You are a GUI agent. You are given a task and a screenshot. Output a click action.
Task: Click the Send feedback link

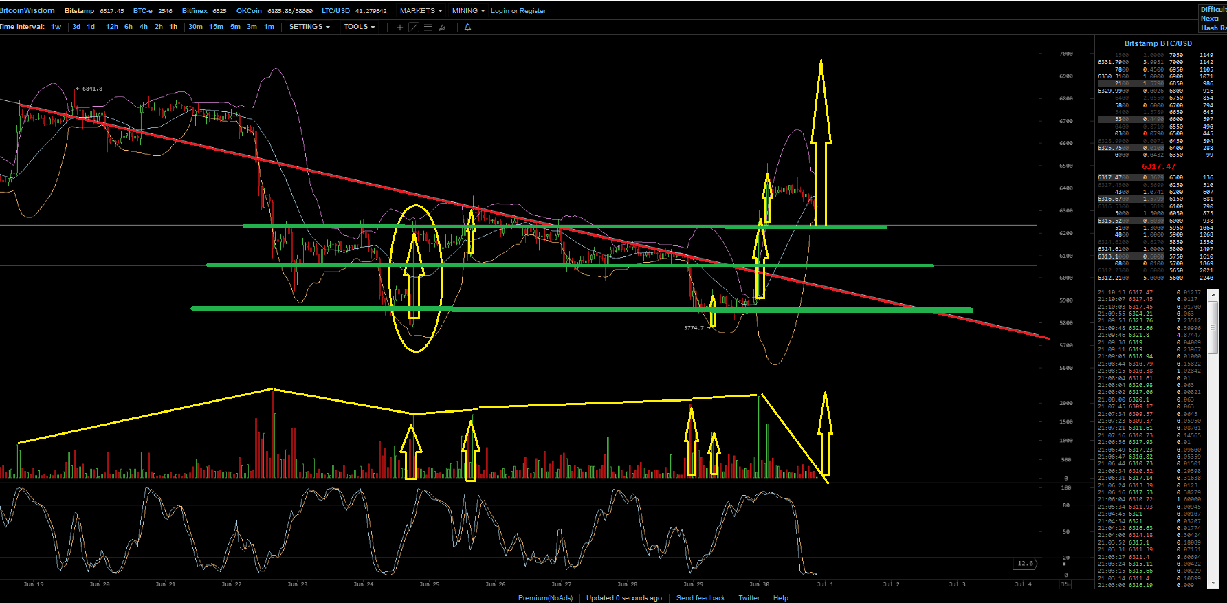(700, 598)
